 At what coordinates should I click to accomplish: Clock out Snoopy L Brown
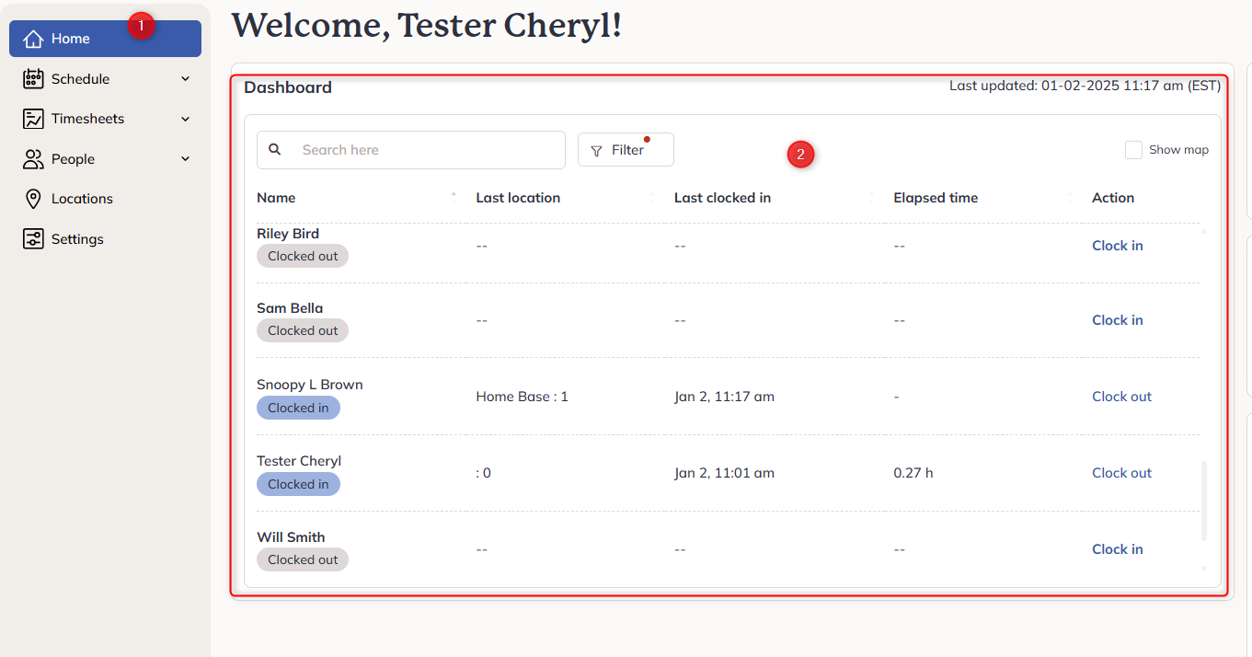click(x=1121, y=397)
